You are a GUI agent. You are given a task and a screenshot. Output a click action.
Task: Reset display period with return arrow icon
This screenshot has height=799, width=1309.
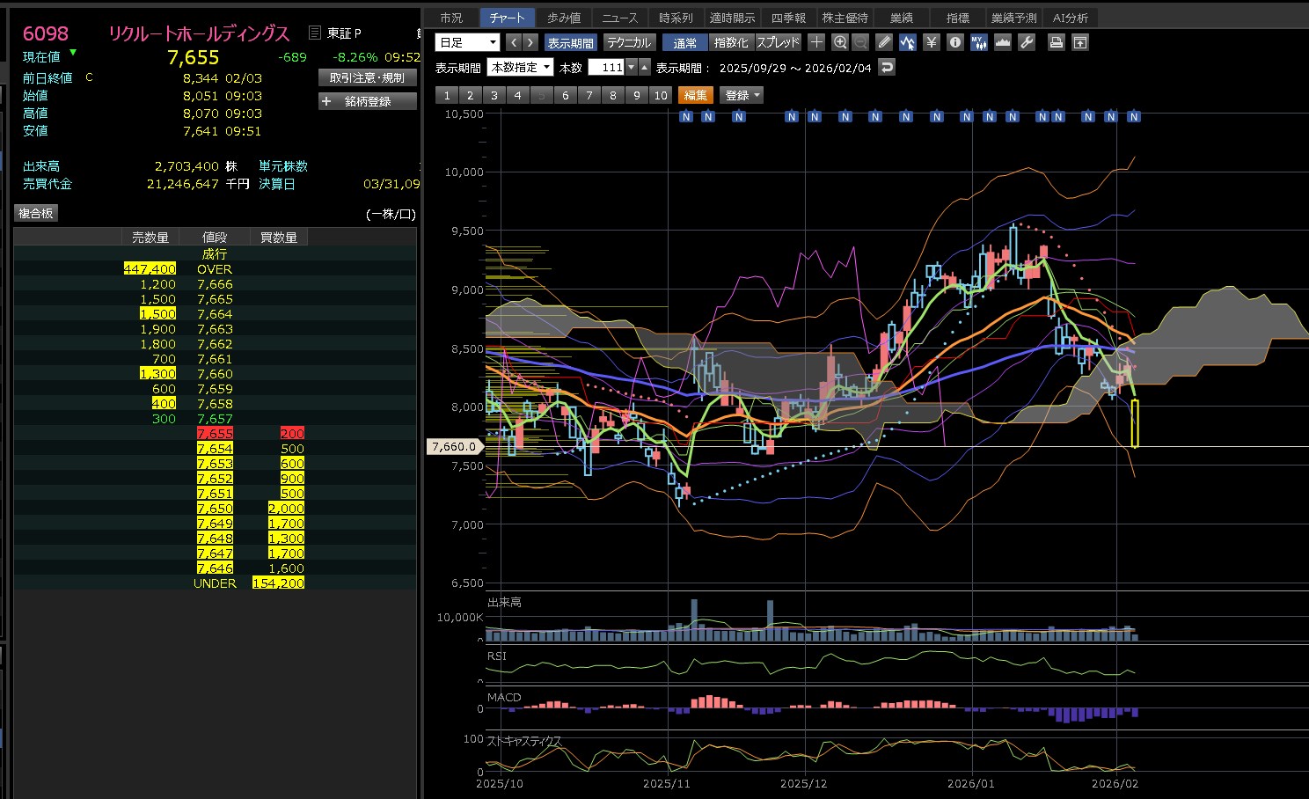coord(887,68)
